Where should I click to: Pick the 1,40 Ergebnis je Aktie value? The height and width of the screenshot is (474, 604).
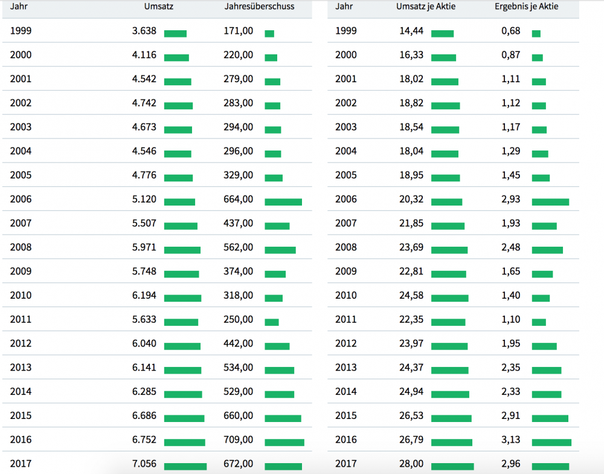[x=511, y=296]
